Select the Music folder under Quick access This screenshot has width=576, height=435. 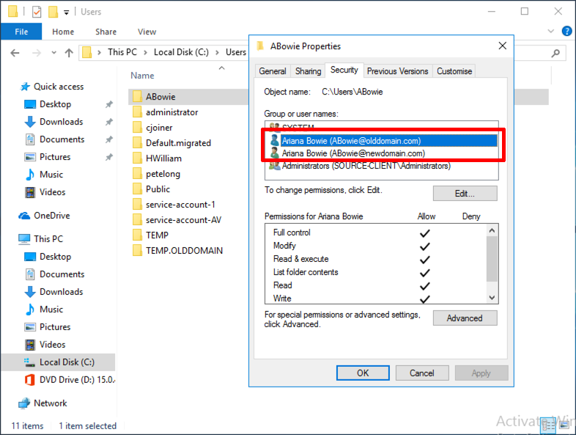[51, 175]
